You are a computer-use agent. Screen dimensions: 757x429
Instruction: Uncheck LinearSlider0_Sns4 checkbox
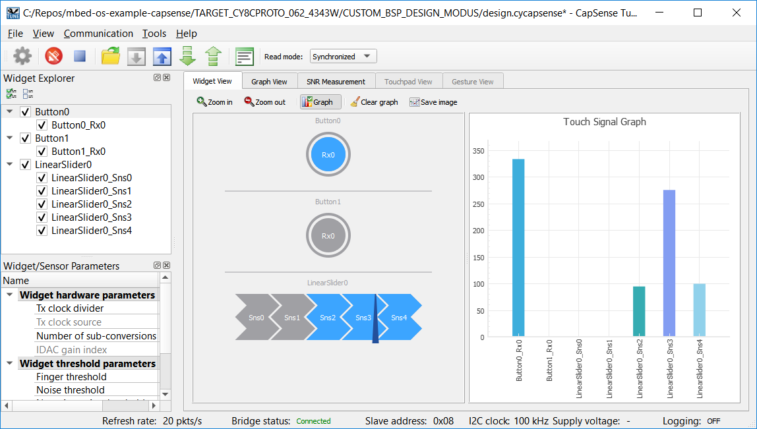(x=42, y=231)
